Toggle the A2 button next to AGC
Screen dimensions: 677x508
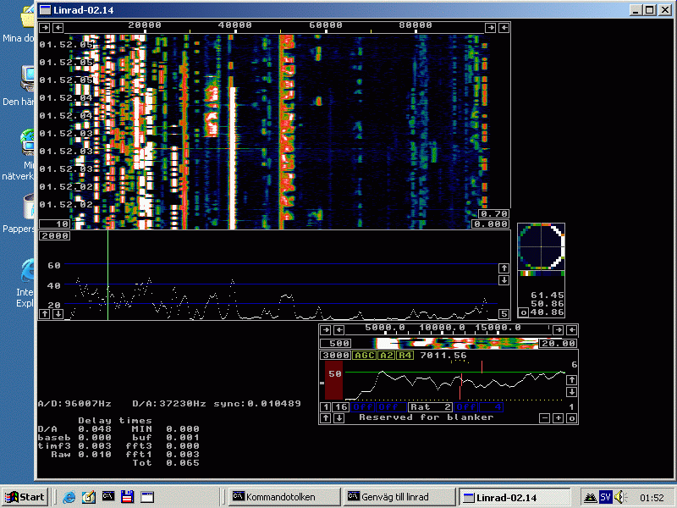point(387,356)
